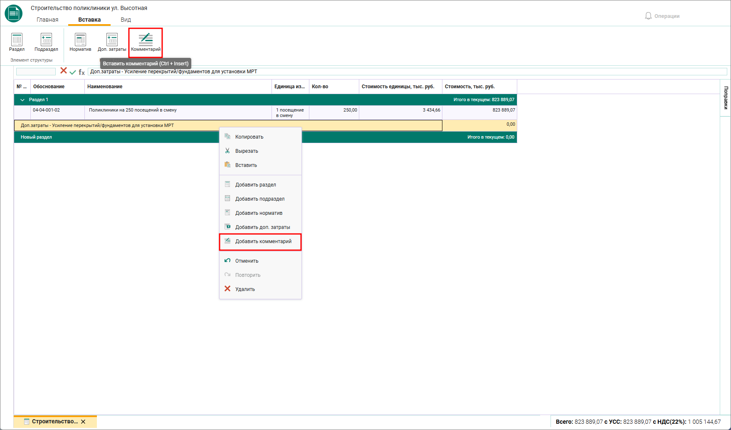
Task: Insert a Подраздел from the ribbon
Action: click(x=46, y=42)
